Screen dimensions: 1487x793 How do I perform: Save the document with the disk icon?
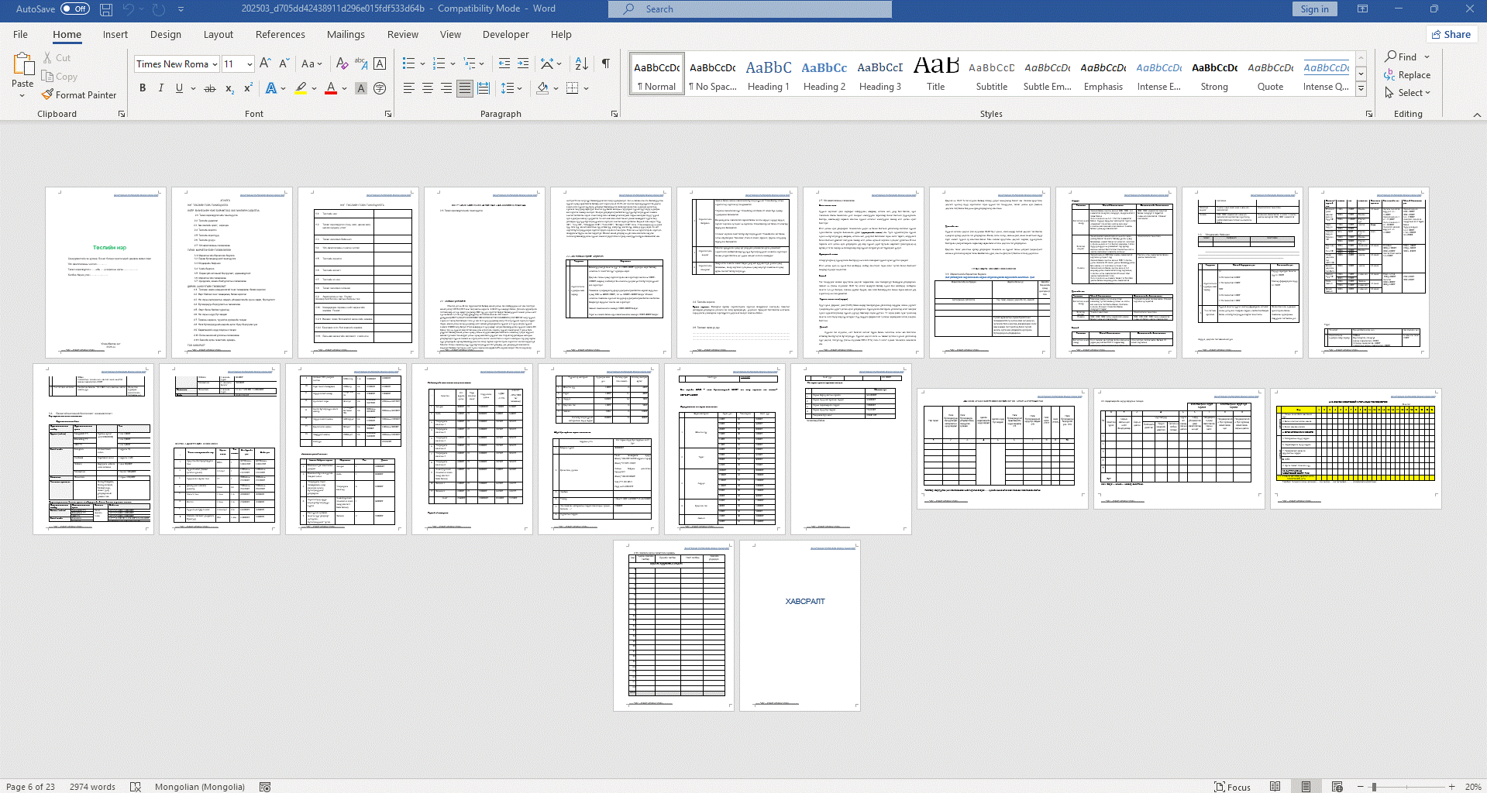click(x=106, y=9)
